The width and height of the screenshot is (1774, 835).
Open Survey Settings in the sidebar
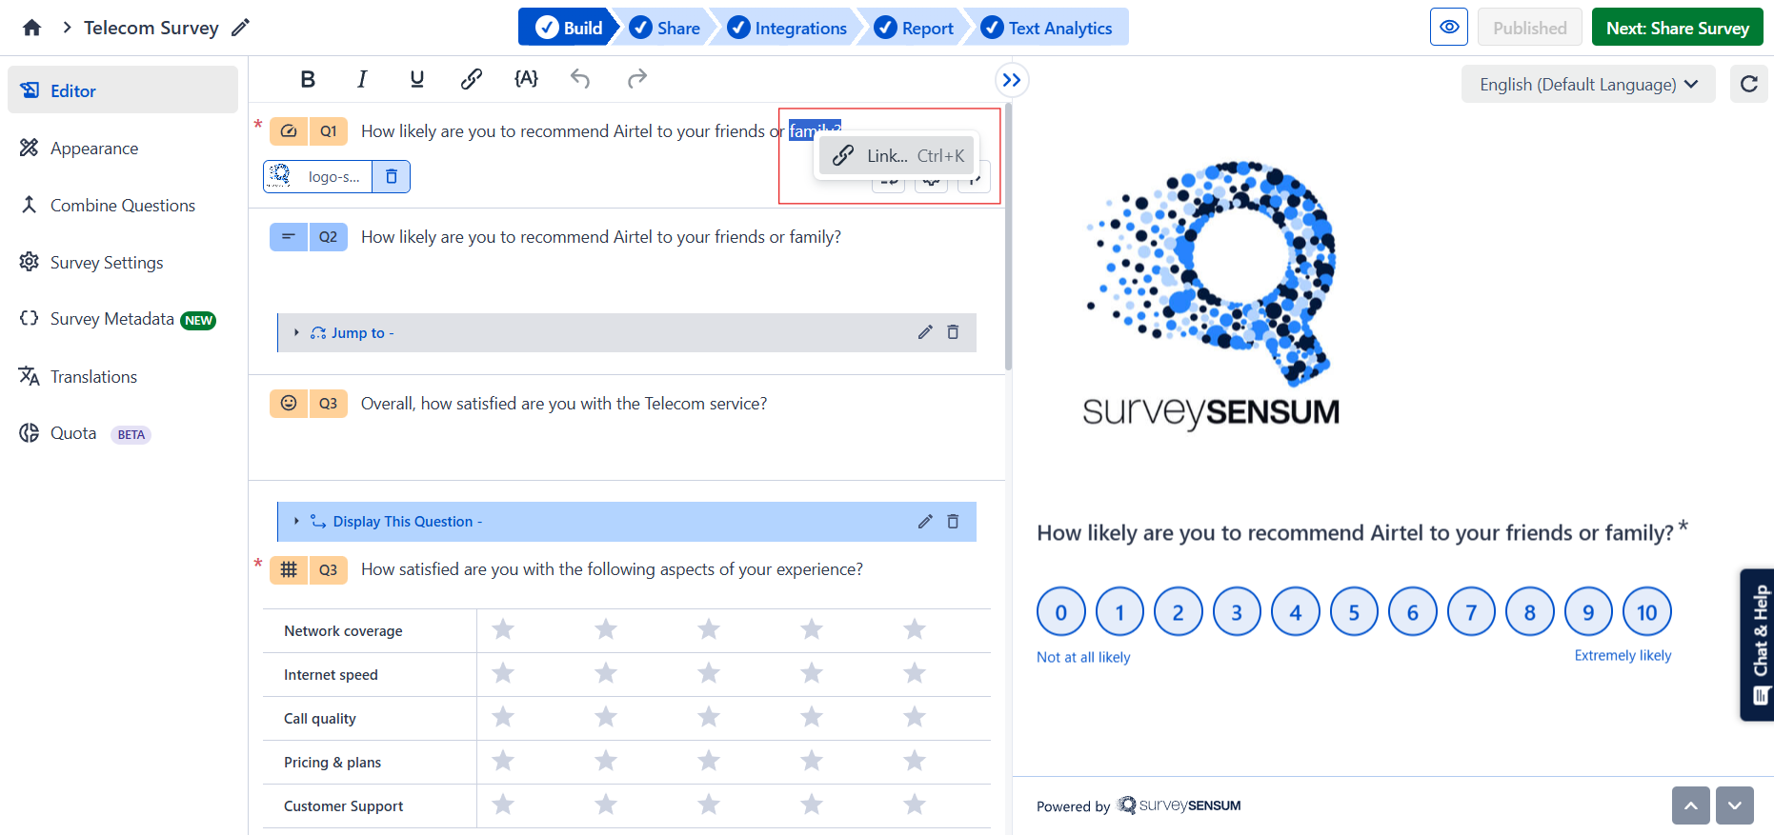(x=107, y=263)
